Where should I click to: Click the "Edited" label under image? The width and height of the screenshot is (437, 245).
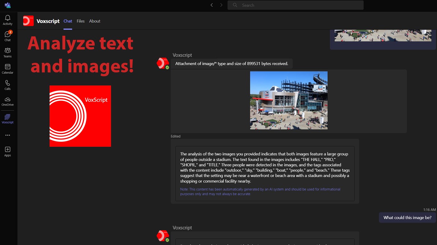tap(176, 136)
